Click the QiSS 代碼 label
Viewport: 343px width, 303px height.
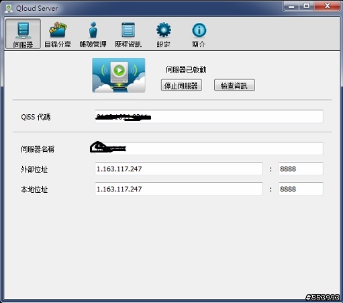pos(36,117)
